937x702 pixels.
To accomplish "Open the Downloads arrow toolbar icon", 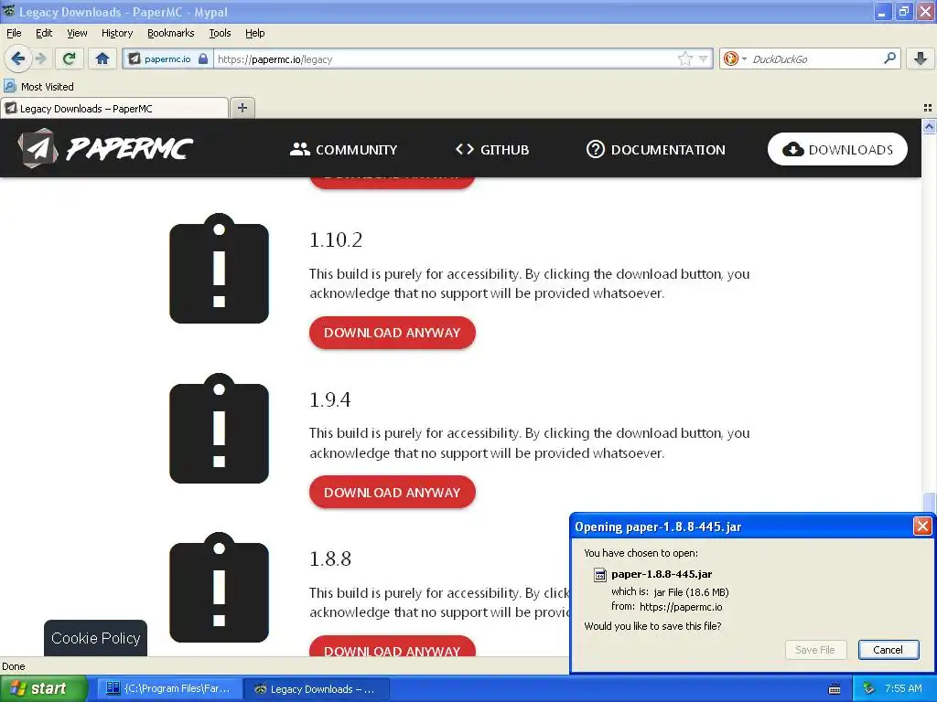I will (x=921, y=58).
